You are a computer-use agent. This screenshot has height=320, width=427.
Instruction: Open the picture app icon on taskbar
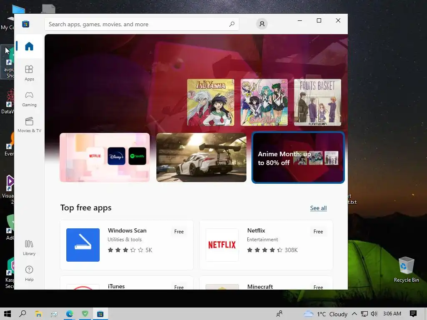(x=54, y=314)
